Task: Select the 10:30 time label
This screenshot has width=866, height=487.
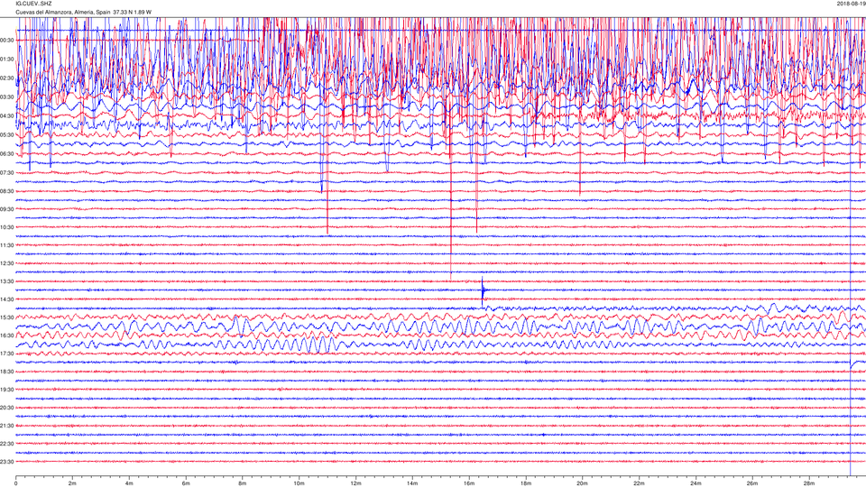Action: click(x=6, y=227)
